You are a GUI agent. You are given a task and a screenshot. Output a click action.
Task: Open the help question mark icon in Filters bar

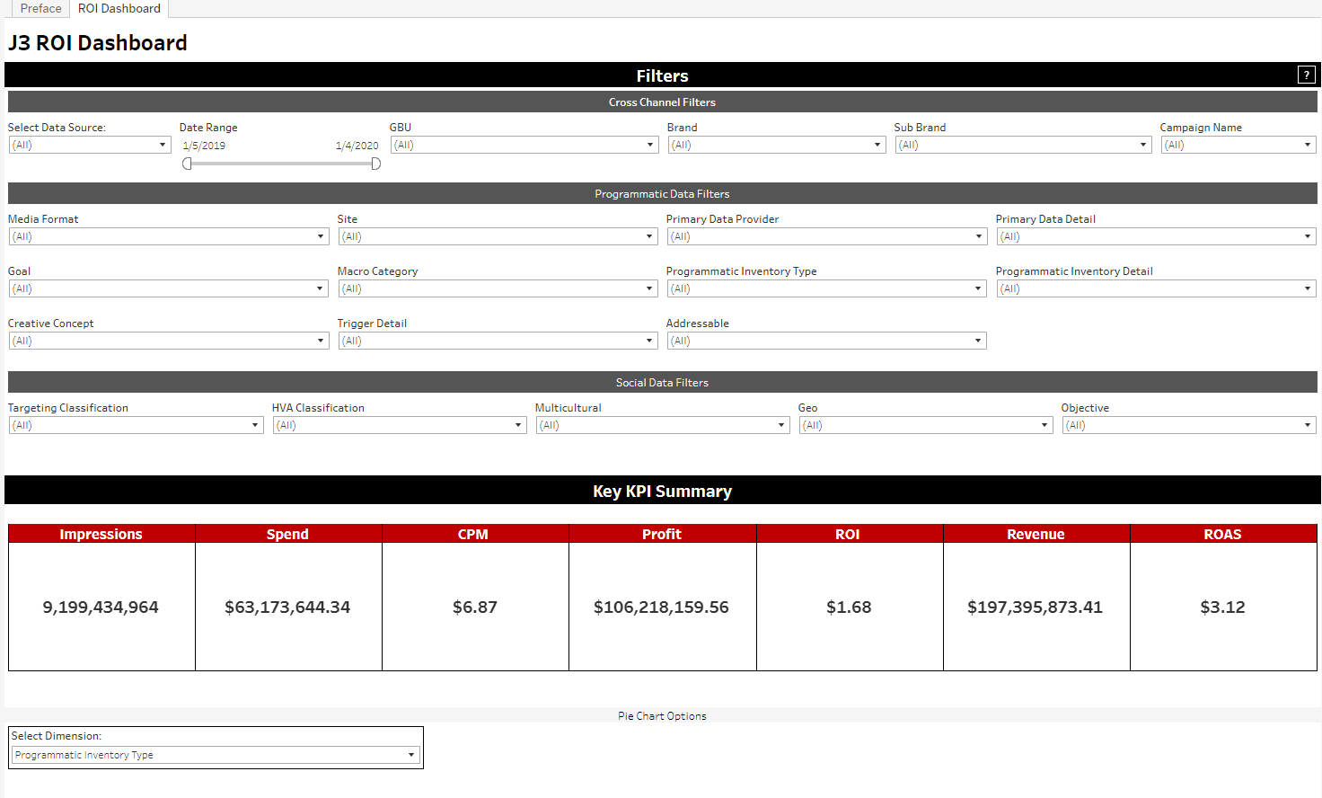[1307, 75]
